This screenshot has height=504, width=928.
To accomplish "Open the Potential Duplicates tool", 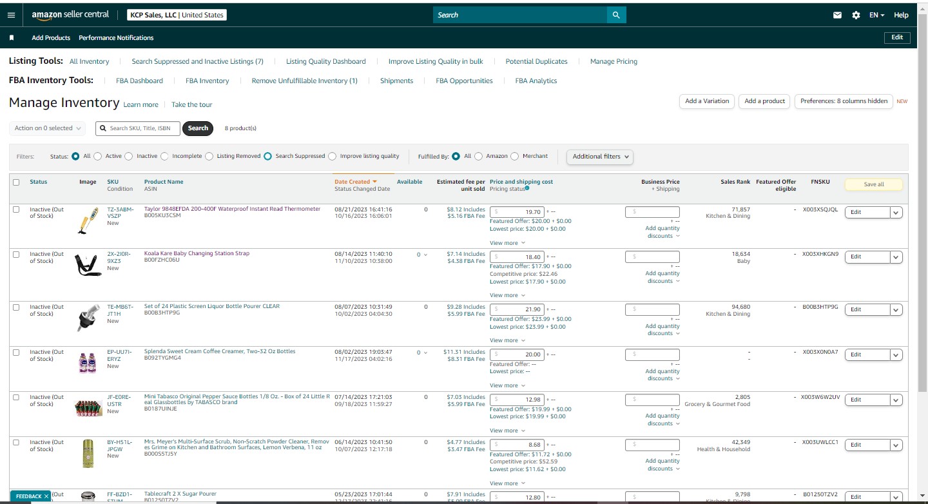I will [536, 61].
